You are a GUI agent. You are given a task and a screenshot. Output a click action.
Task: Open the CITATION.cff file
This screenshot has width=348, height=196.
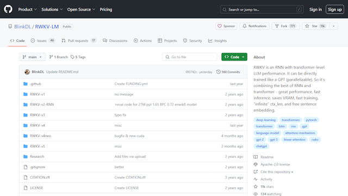pos(40,177)
